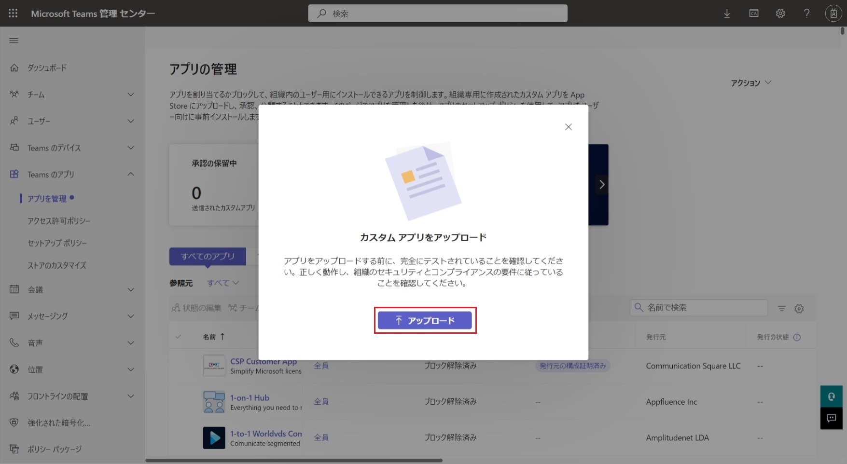The width and height of the screenshot is (847, 464).
Task: Open the app launcher waffle icon
Action: pos(13,14)
